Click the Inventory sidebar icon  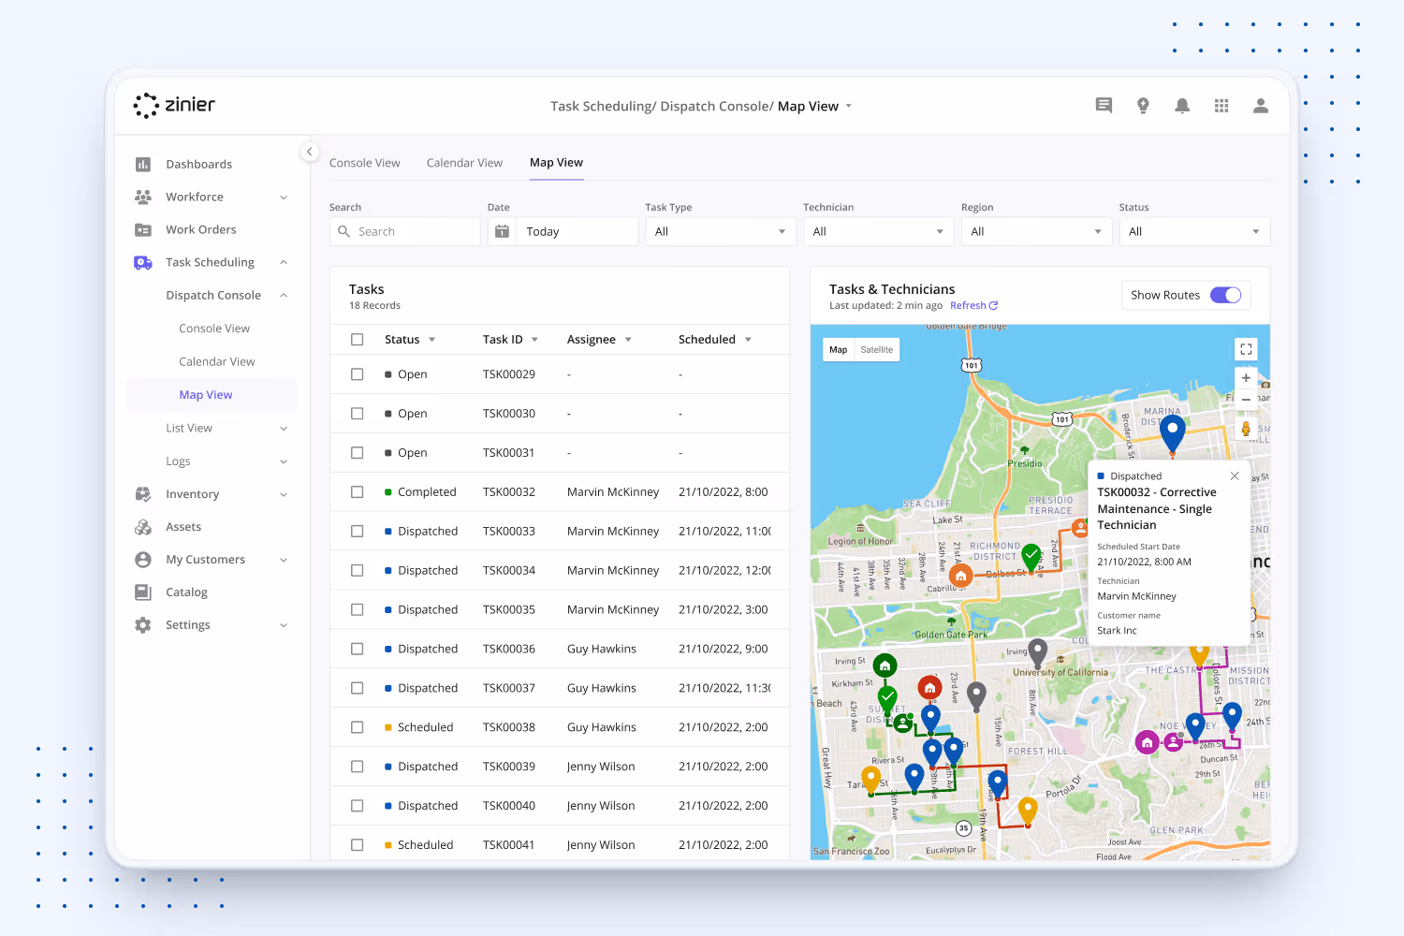(143, 494)
